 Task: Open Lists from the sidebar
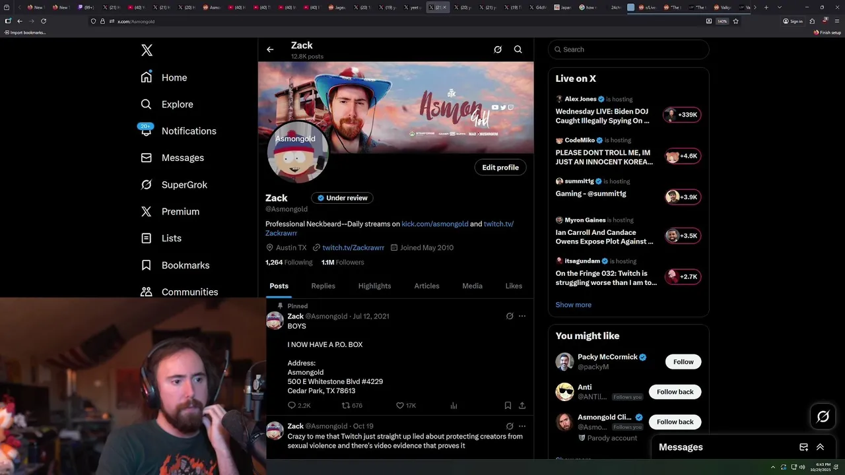pyautogui.click(x=161, y=238)
